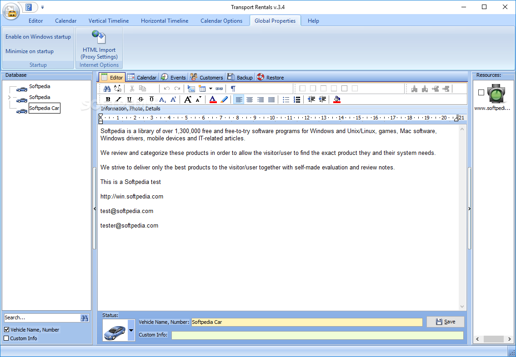The height and width of the screenshot is (357, 516).
Task: Align text right
Action: click(x=261, y=99)
